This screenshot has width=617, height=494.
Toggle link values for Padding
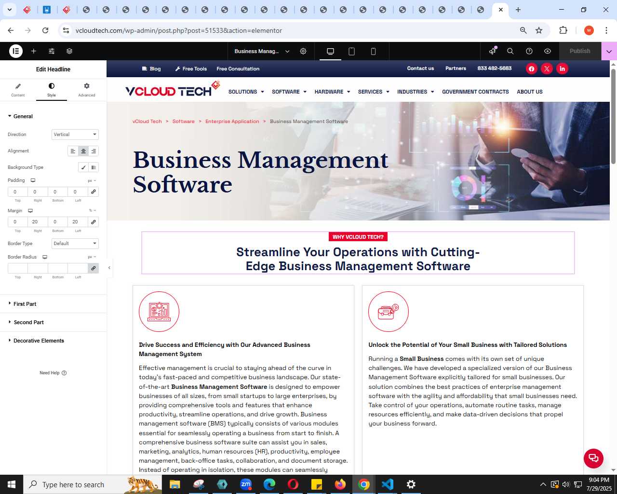[x=94, y=192]
